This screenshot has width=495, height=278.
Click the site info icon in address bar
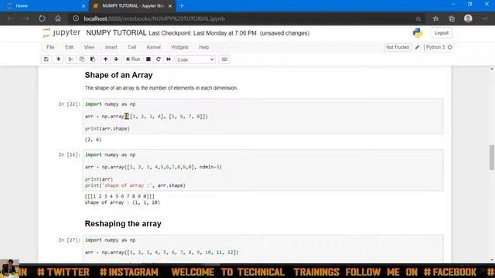(76, 19)
